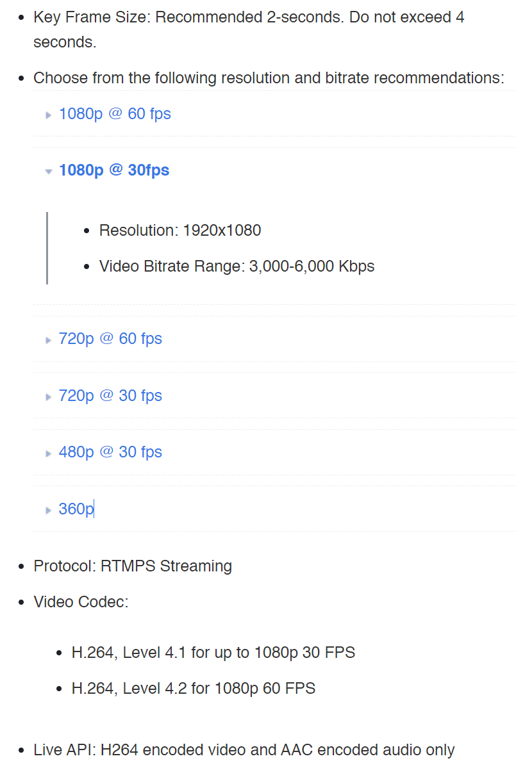
Task: Click the H.264, Level 4.1 line
Action: (213, 653)
